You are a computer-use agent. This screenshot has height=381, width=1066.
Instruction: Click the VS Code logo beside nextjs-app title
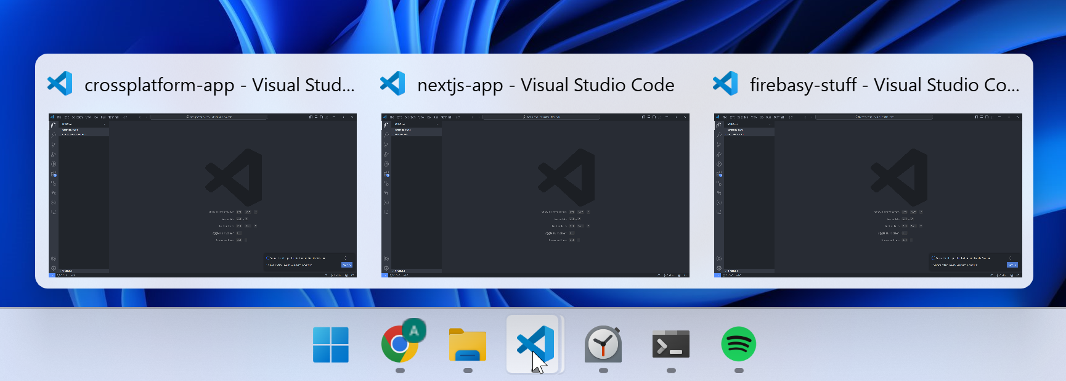point(393,84)
